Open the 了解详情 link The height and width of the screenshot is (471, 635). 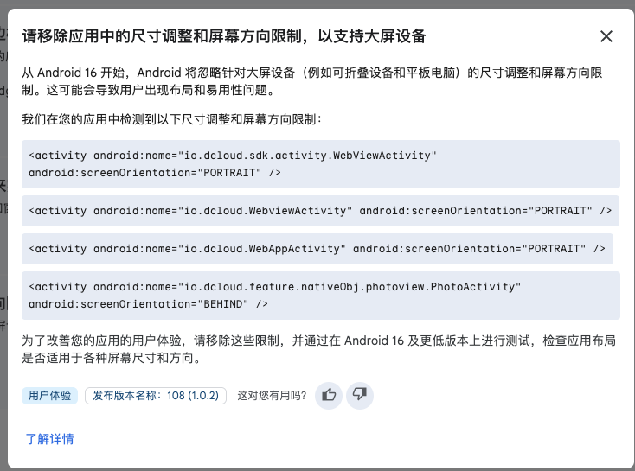tap(49, 439)
